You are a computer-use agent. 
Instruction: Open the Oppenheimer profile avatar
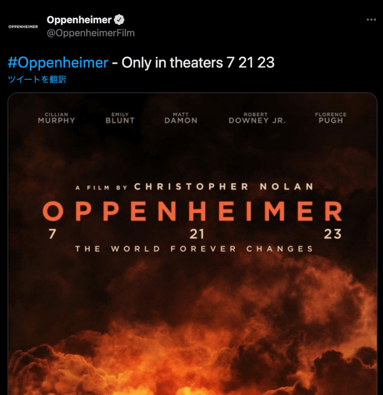tap(23, 27)
